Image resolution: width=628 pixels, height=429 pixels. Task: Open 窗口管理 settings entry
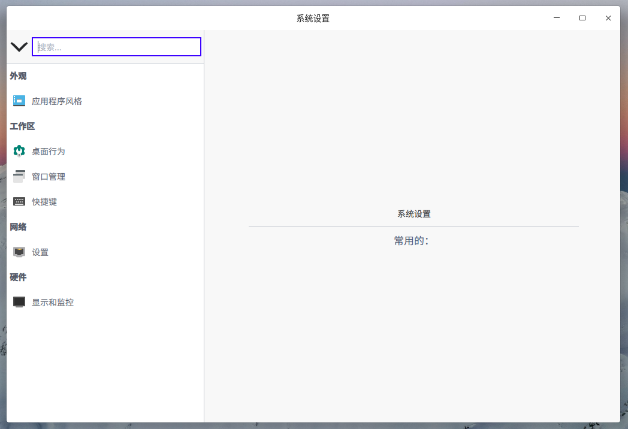[x=105, y=177]
